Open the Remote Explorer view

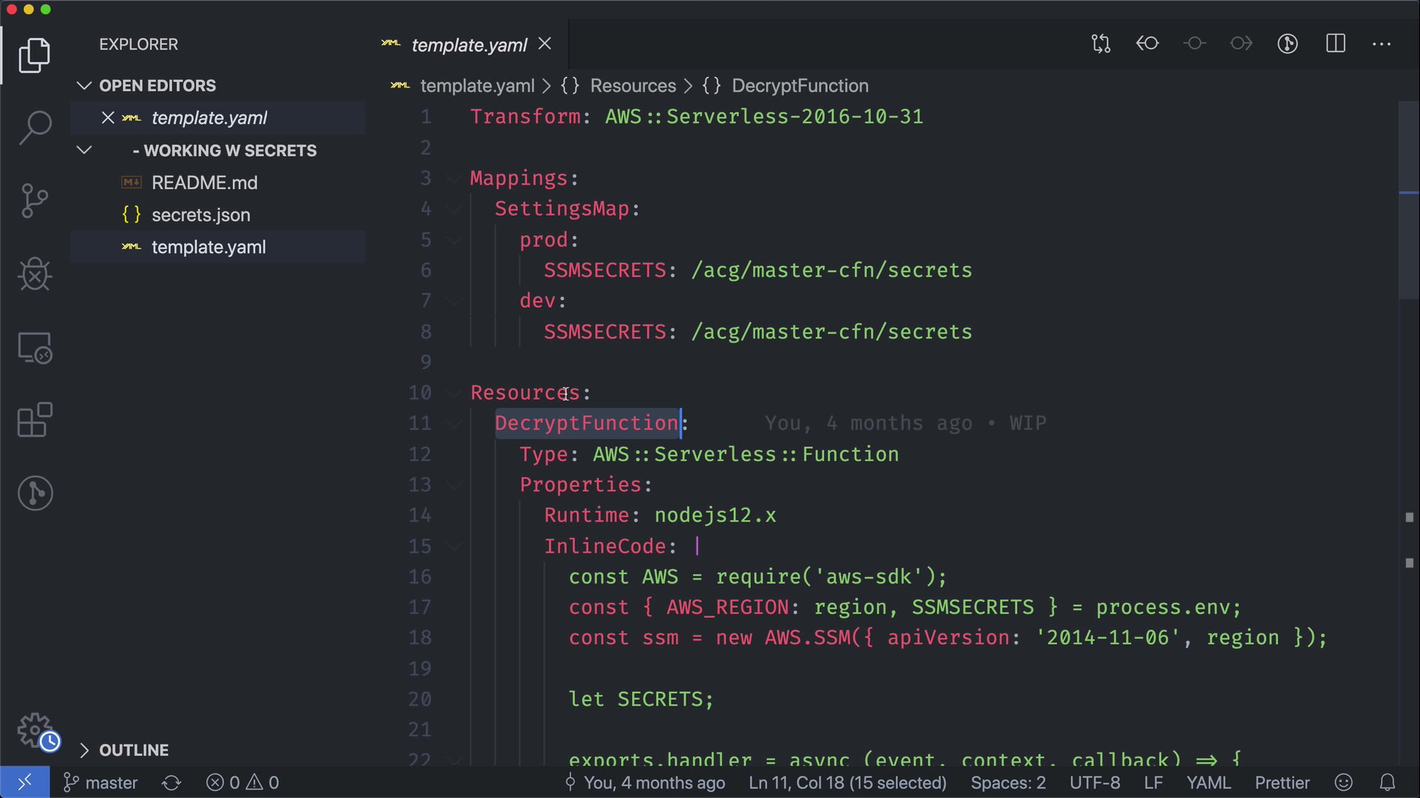(x=35, y=347)
